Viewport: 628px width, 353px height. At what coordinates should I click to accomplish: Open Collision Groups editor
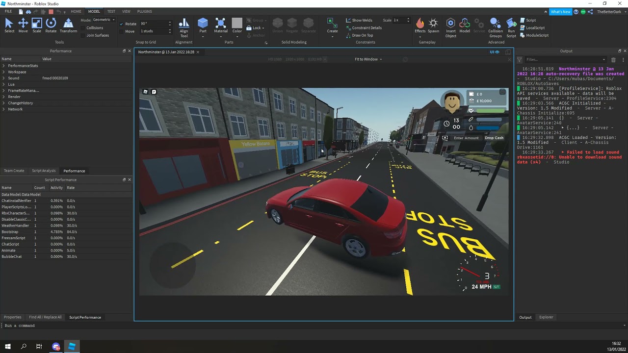[496, 27]
